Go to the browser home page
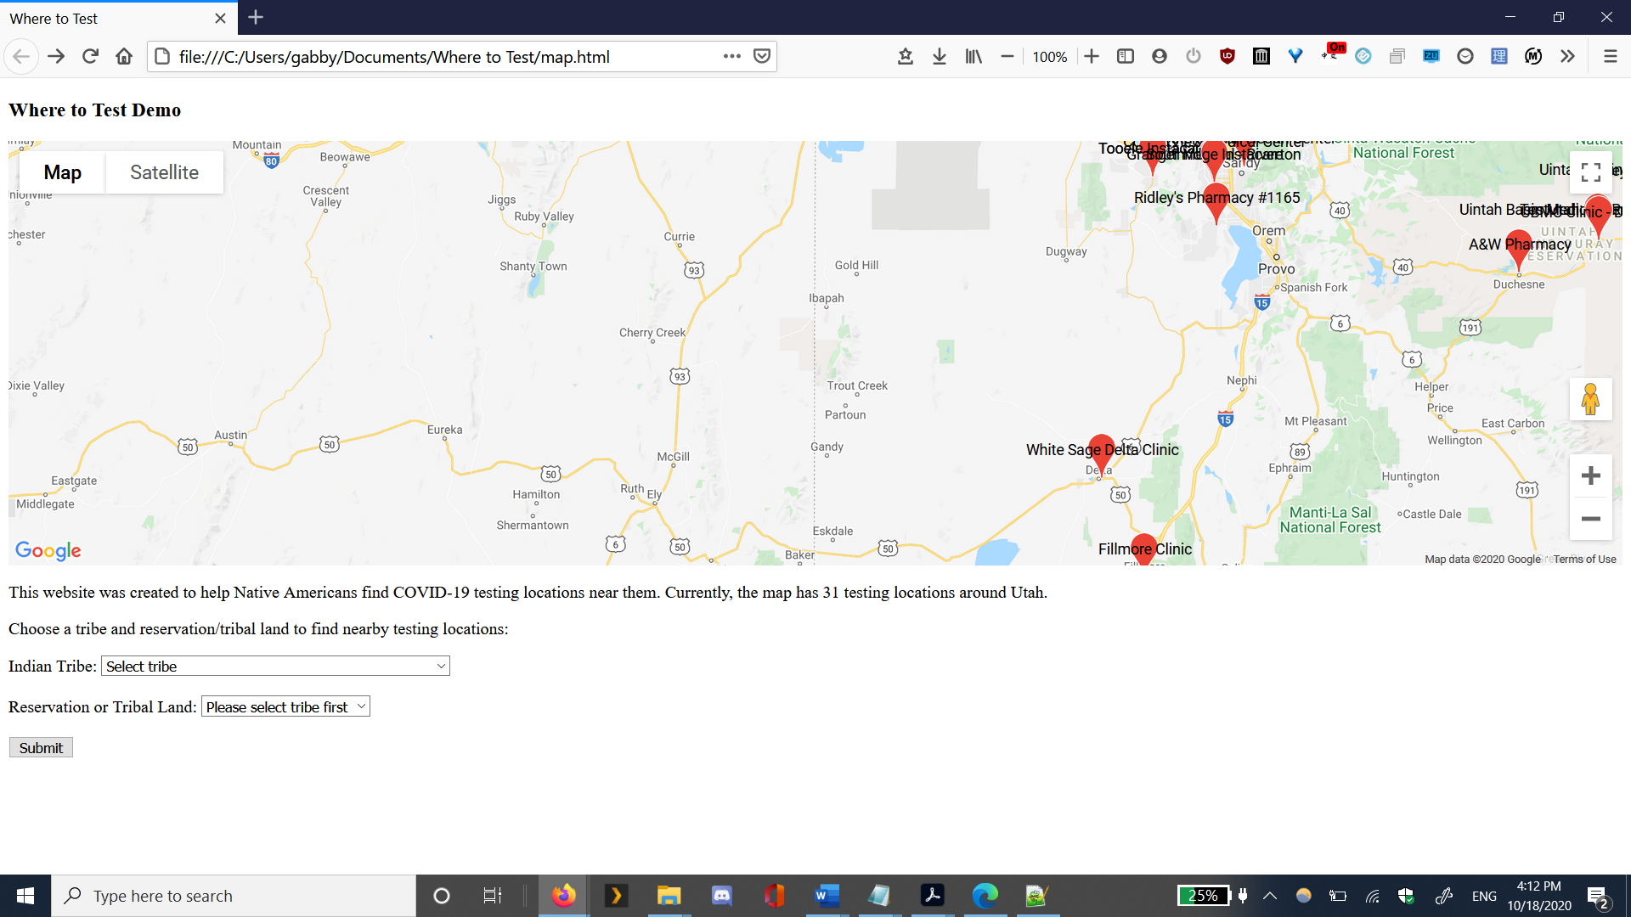The image size is (1631, 917). tap(124, 56)
